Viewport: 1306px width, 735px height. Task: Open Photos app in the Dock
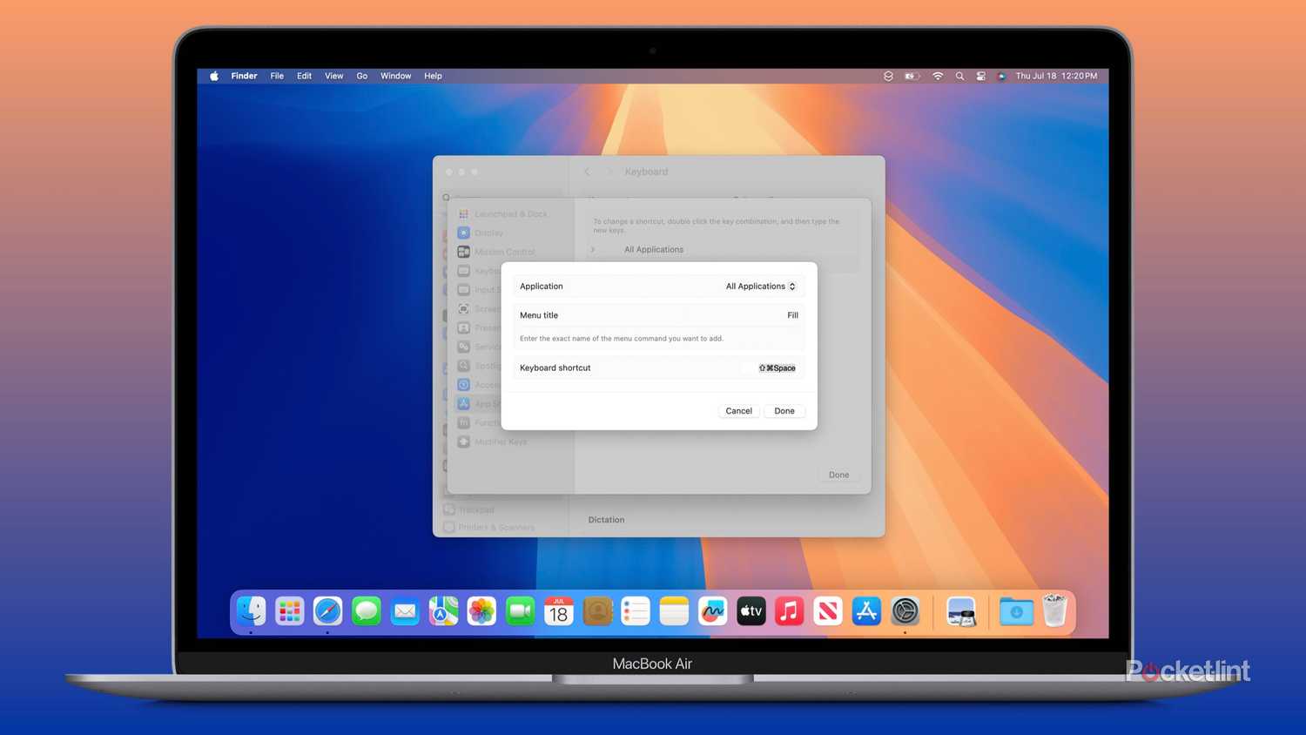pyautogui.click(x=481, y=611)
